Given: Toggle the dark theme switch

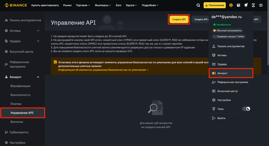Looking at the screenshot, I should [246, 109].
